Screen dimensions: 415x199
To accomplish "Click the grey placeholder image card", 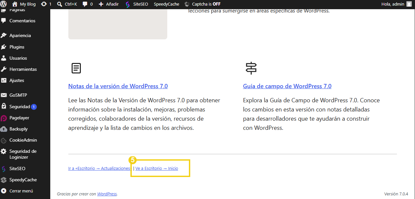I will click(x=118, y=24).
